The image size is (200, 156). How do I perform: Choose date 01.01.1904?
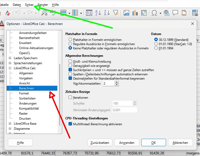156,48
